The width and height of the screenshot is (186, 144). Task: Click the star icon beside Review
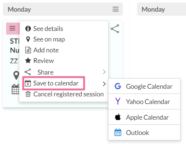[x=28, y=60]
